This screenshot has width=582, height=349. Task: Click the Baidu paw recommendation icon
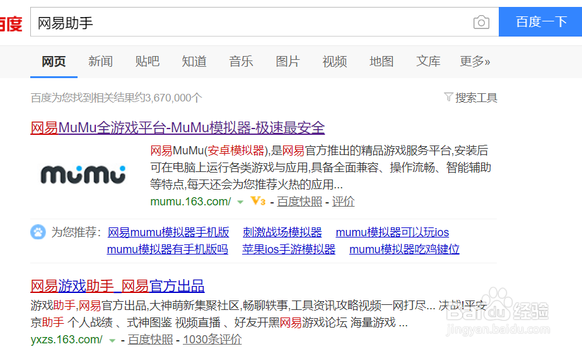38,232
